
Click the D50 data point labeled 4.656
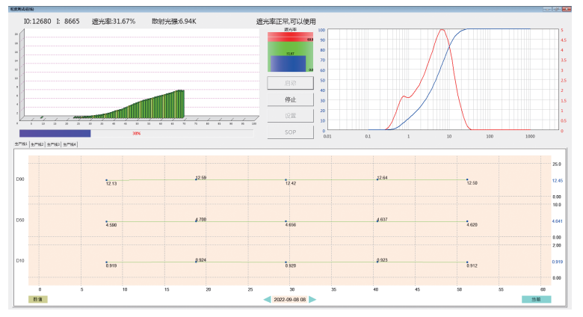286,221
